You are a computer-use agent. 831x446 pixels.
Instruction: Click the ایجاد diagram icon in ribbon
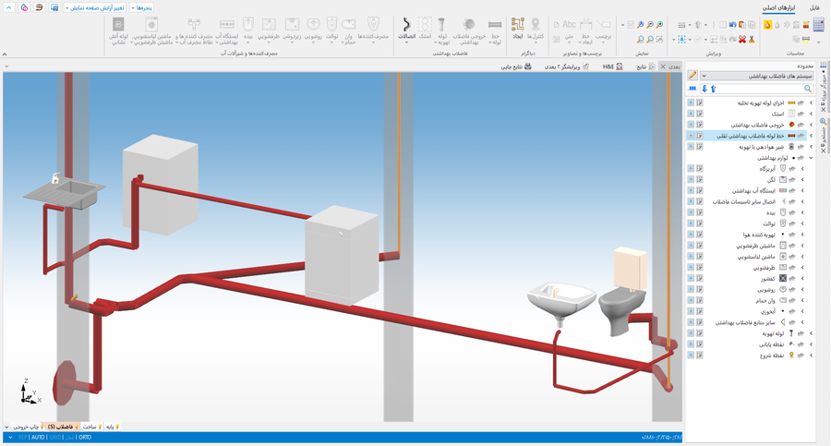pyautogui.click(x=517, y=29)
